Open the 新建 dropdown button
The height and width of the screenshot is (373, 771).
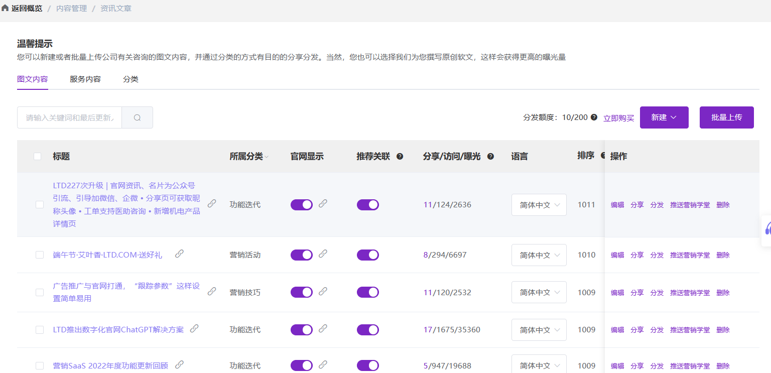(664, 117)
